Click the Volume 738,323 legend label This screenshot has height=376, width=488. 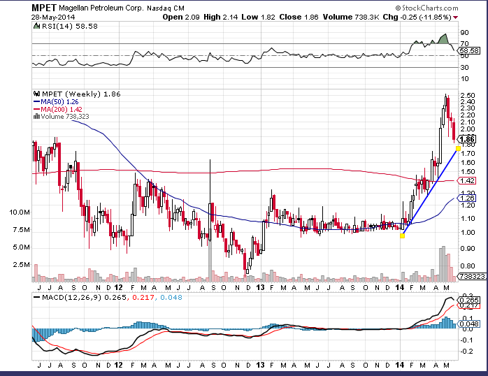pos(65,117)
